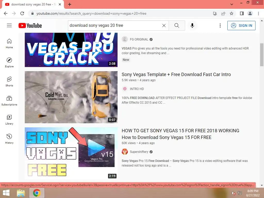The height and width of the screenshot is (198, 264).
Task: Open Shorts in the sidebar
Action: coord(9,82)
